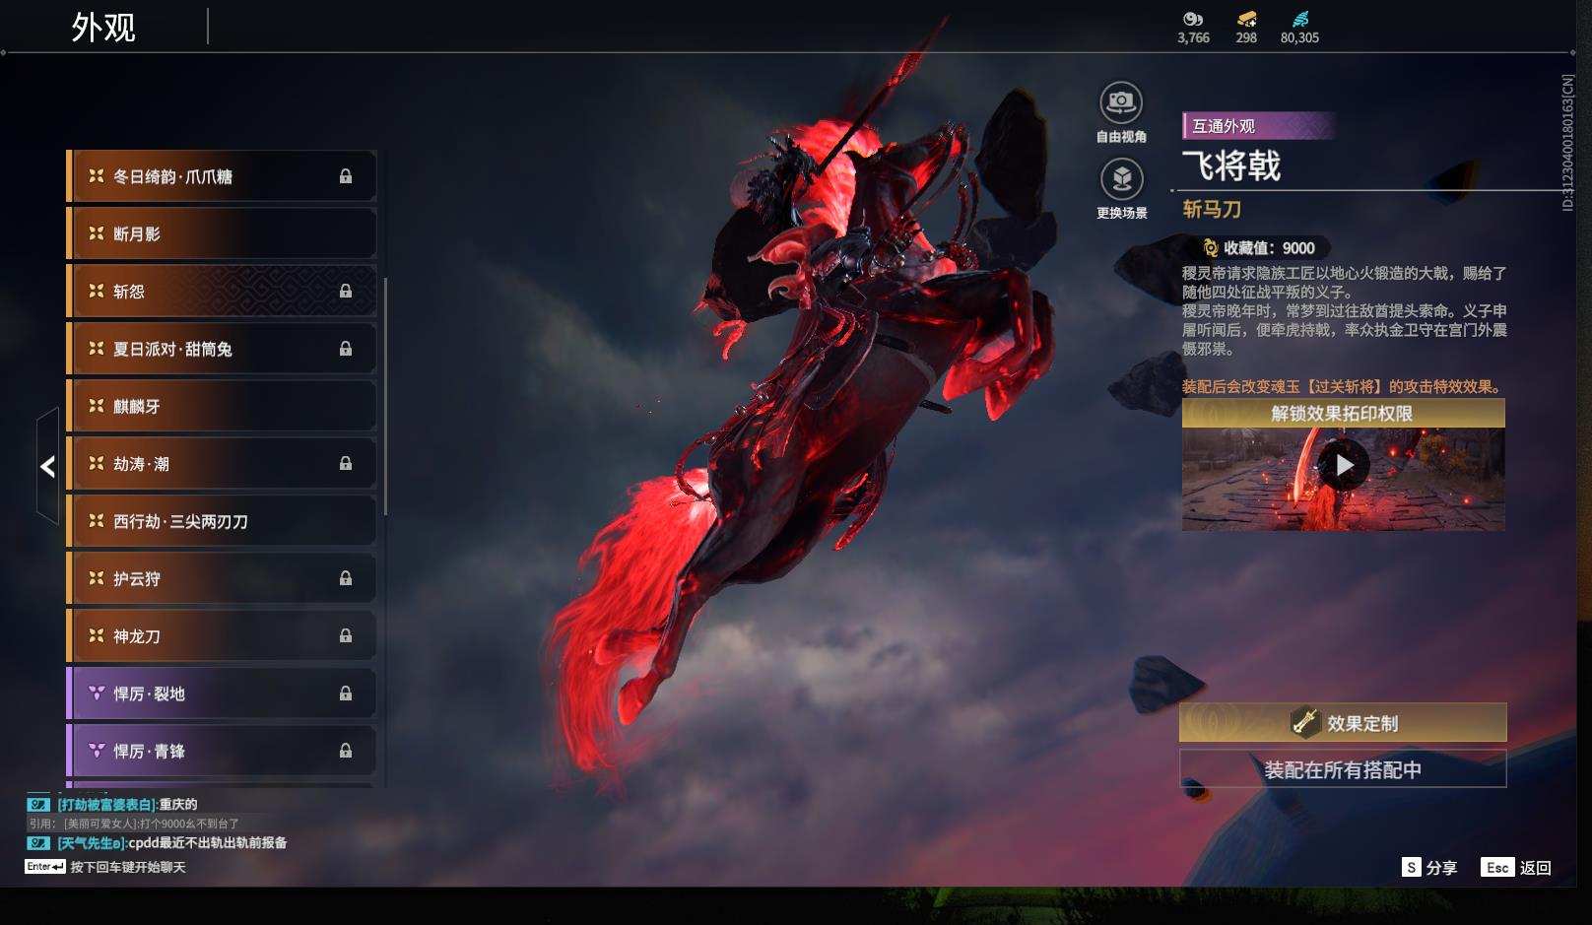Select the 悍厉·青锋 skin
The image size is (1592, 925).
(222, 751)
